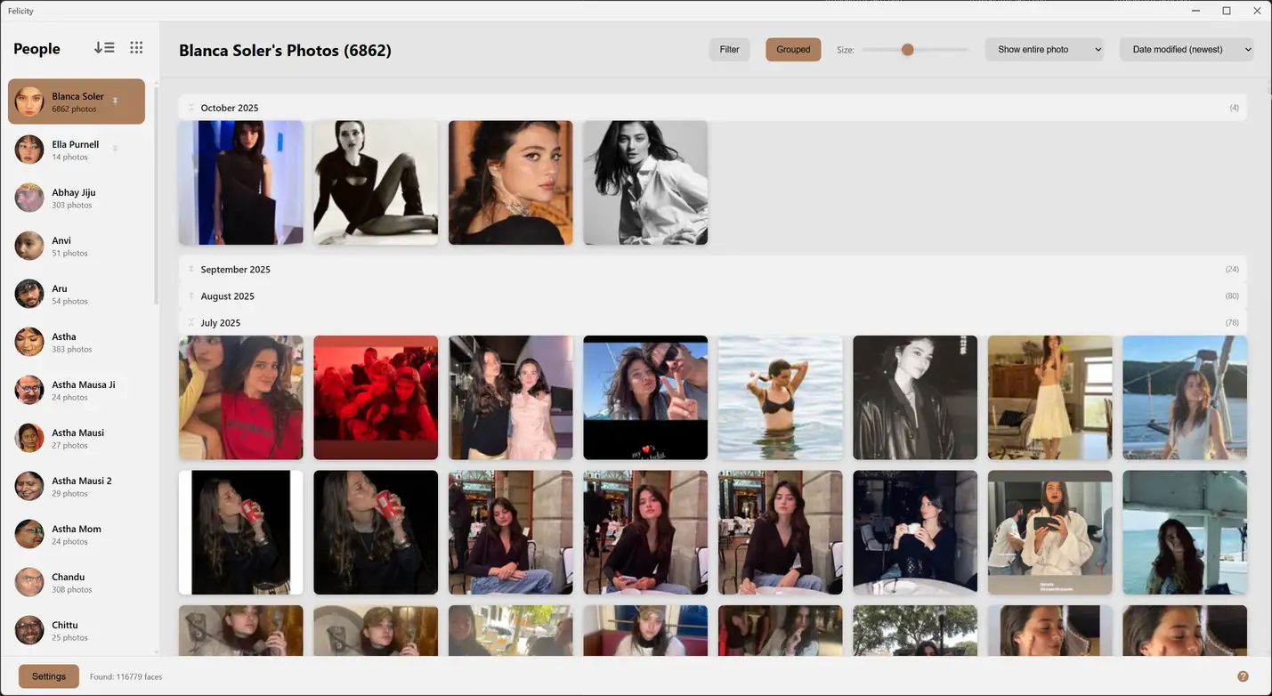Click the Found: 116779 faces status text
This screenshot has width=1272, height=696.
(126, 677)
